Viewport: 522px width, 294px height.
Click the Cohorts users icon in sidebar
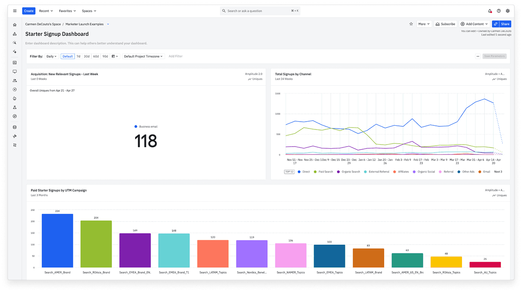pyautogui.click(x=14, y=80)
